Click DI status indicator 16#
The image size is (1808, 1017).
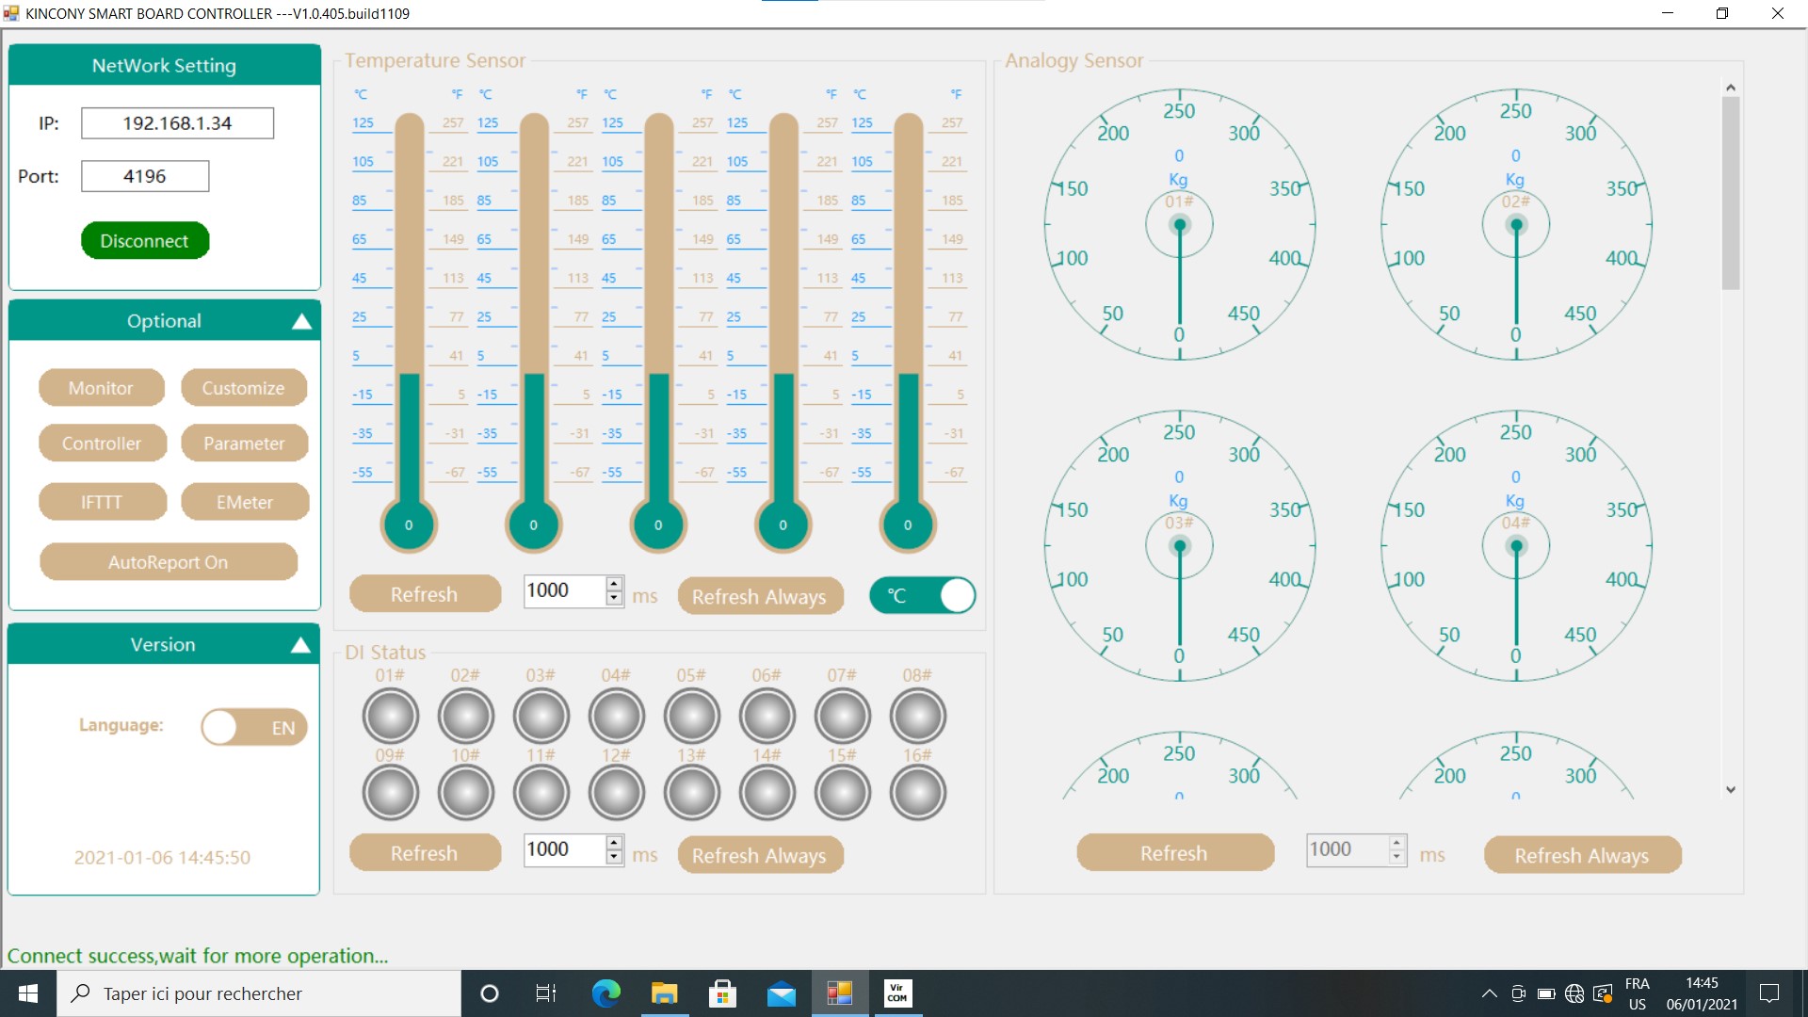(917, 793)
